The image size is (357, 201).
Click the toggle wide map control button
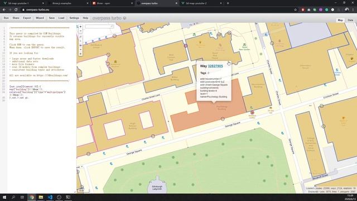[80, 50]
